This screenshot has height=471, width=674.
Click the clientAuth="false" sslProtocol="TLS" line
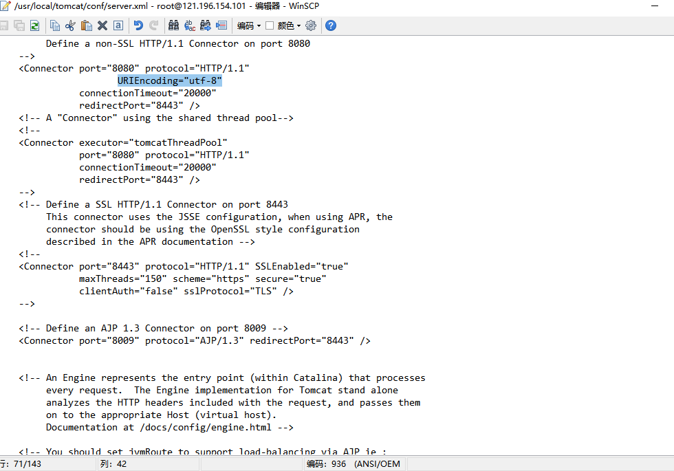pyautogui.click(x=186, y=292)
